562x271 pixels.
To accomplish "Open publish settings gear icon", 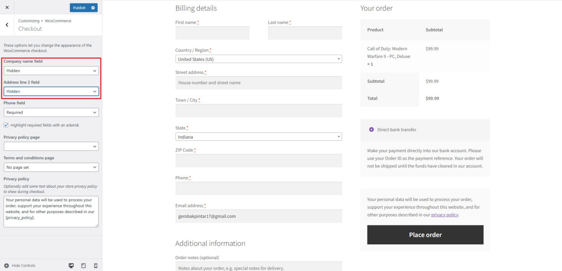I will coord(93,8).
